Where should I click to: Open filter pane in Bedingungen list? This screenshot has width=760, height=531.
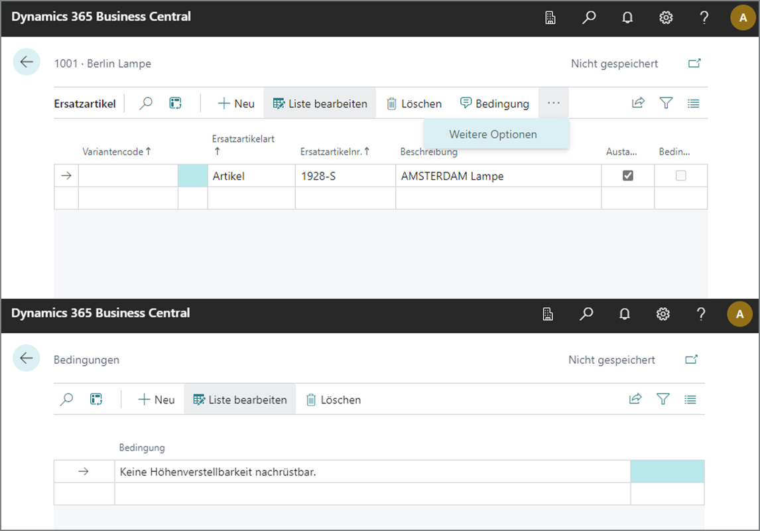(663, 399)
